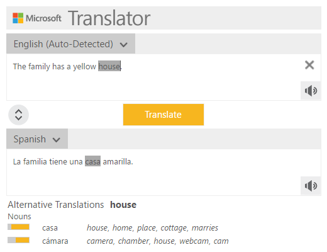Swap languages using the up-down arrows button

click(x=18, y=115)
